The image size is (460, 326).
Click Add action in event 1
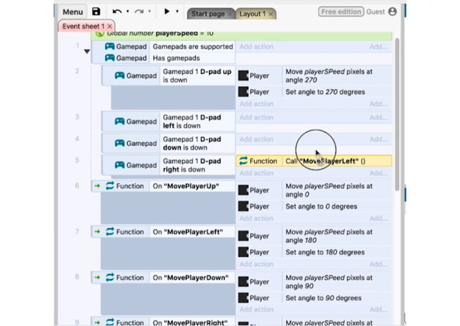(x=256, y=46)
